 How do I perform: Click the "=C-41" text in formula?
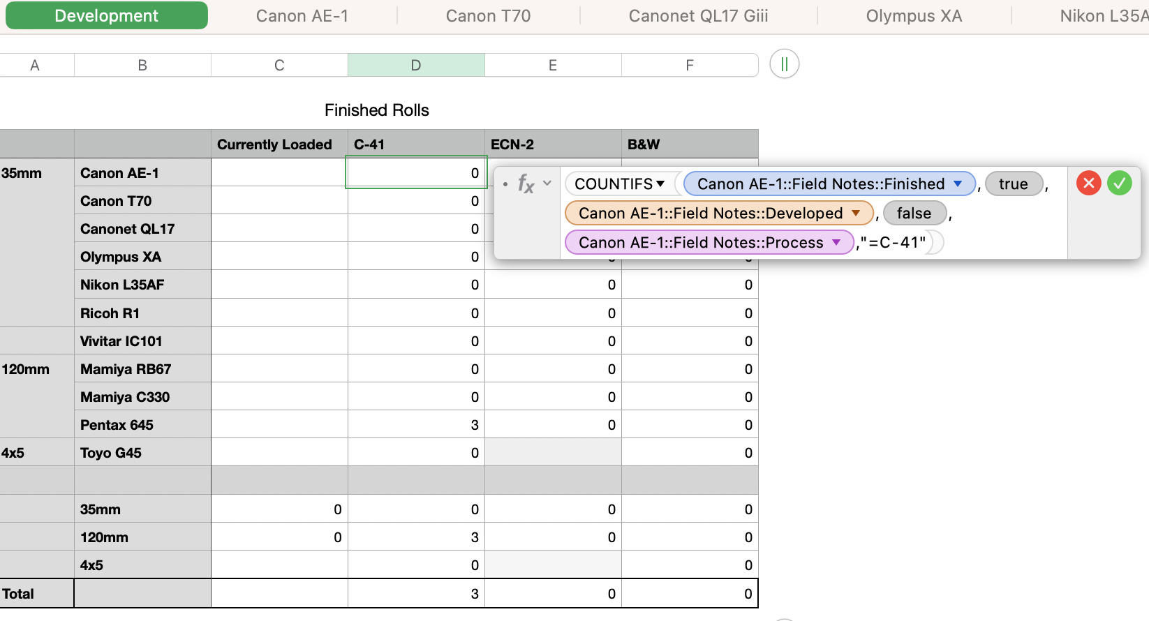(894, 243)
